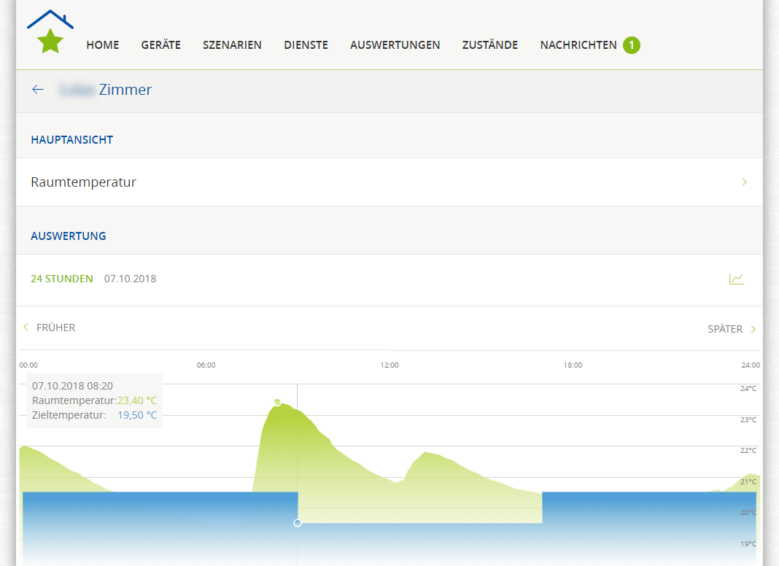The image size is (779, 566).
Task: Open the Raumtemperatur row
Action: click(x=83, y=182)
